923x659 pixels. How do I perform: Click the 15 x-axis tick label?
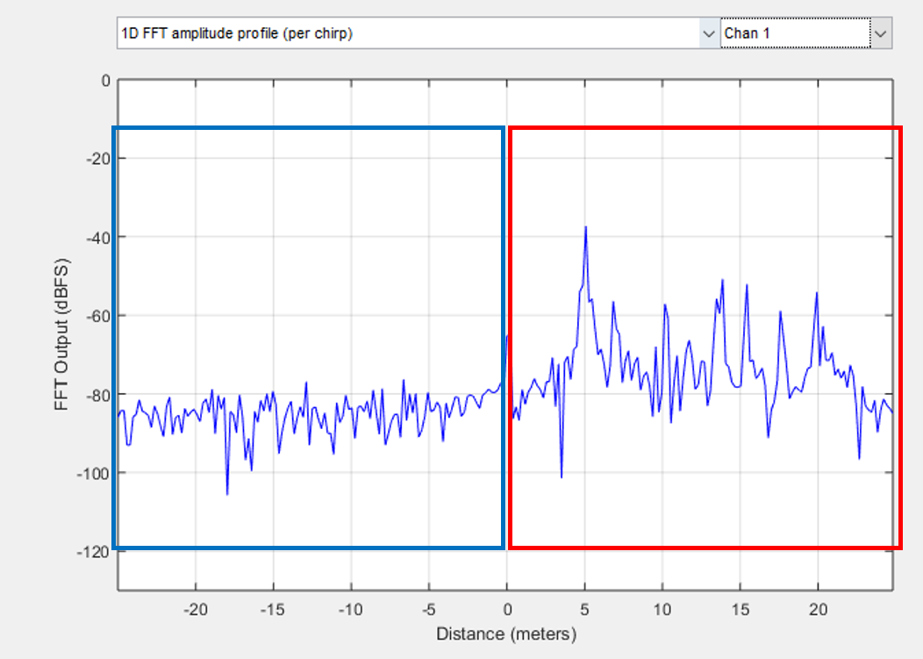[740, 610]
